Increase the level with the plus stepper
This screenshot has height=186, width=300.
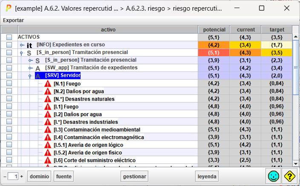pyautogui.click(x=22, y=177)
